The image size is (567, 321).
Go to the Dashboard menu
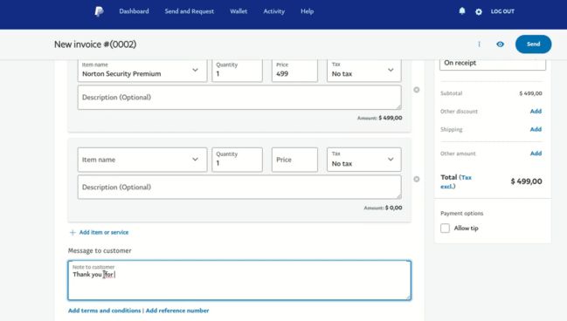tap(134, 11)
